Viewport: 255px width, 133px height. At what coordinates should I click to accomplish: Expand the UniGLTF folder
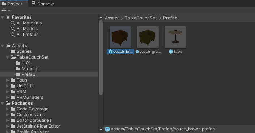point(8,86)
